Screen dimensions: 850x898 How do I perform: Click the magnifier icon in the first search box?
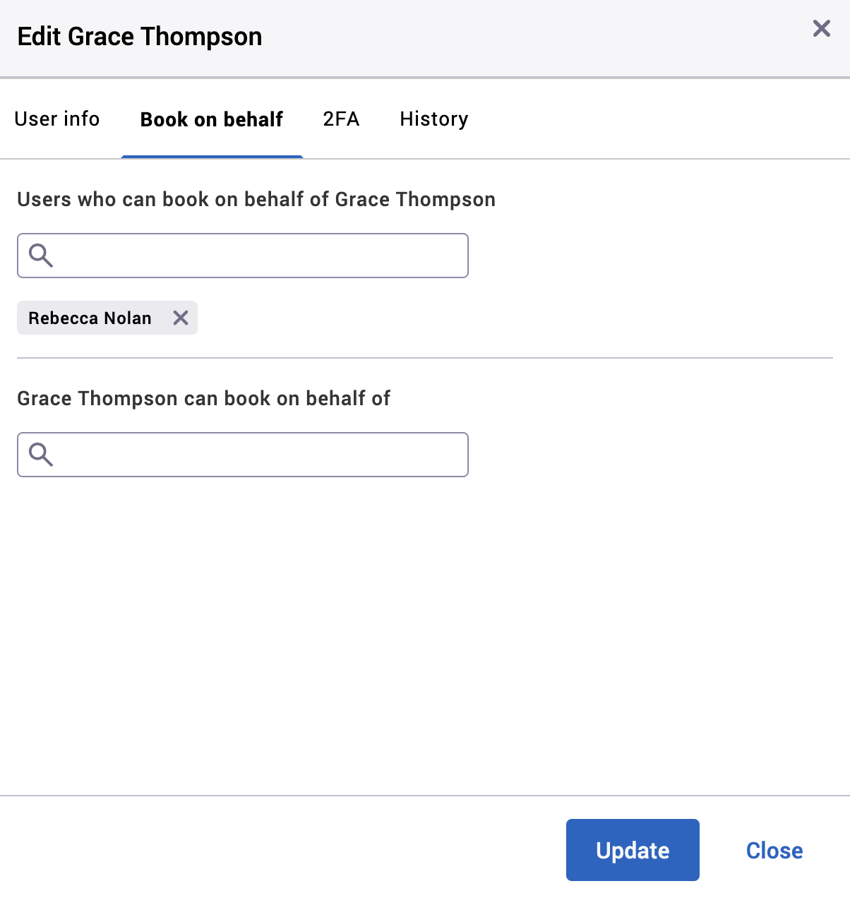(40, 256)
